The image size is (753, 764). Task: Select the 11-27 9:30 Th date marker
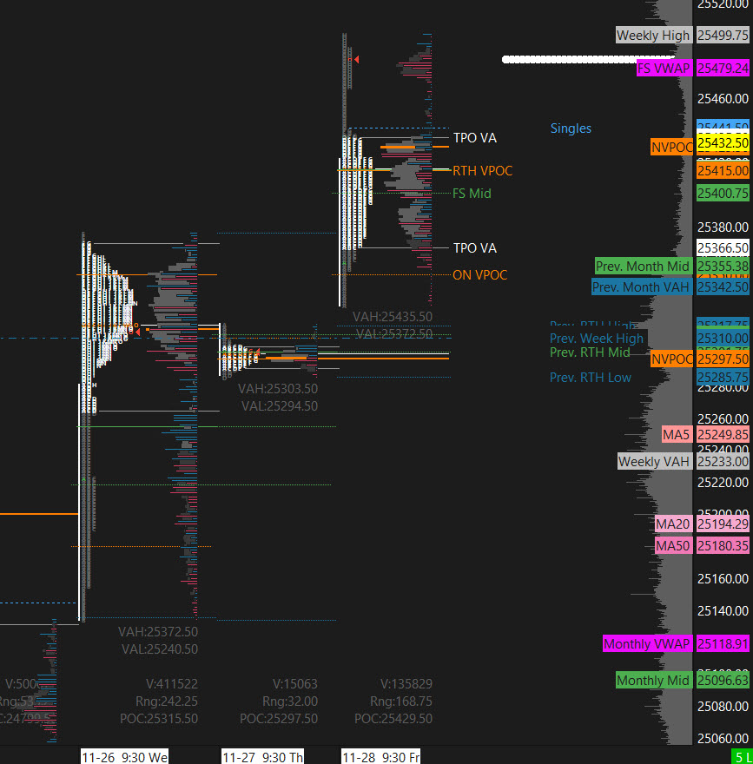[263, 757]
